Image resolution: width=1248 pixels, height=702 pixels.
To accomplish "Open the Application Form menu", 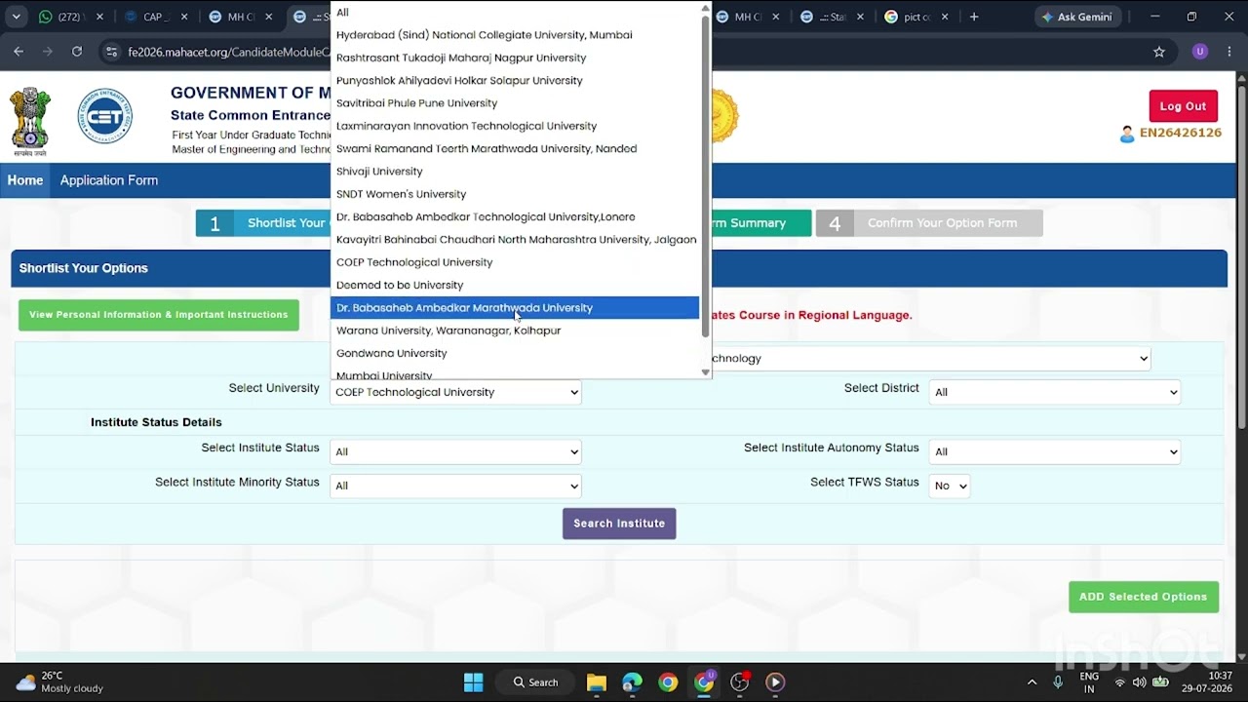I will pos(109,180).
